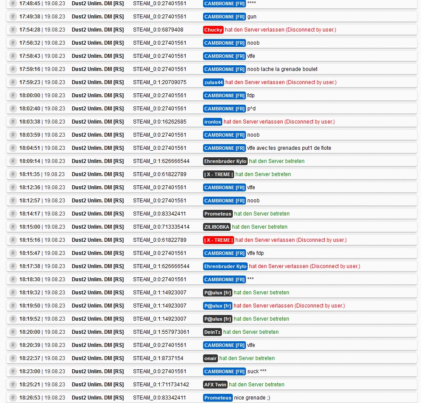Click the message 'noob lache la grenade boulet'

(x=282, y=69)
